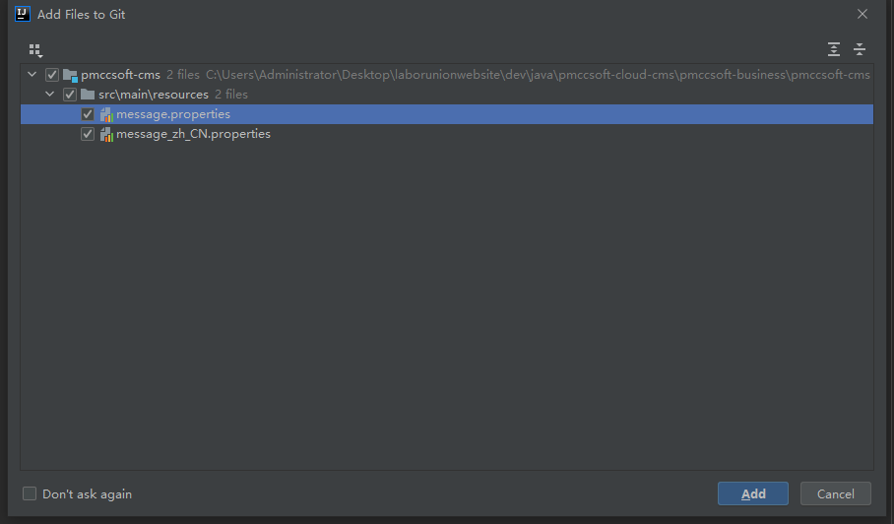Click the pmccsoft-cms module folder icon
The image size is (894, 524).
pos(70,75)
